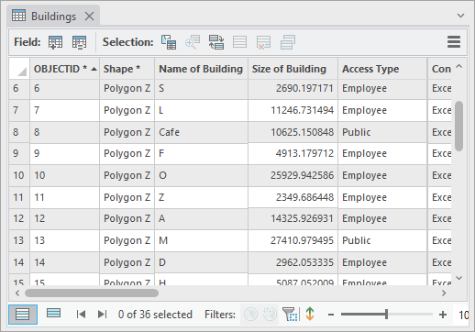Click the zoom percentage field

(x=461, y=315)
